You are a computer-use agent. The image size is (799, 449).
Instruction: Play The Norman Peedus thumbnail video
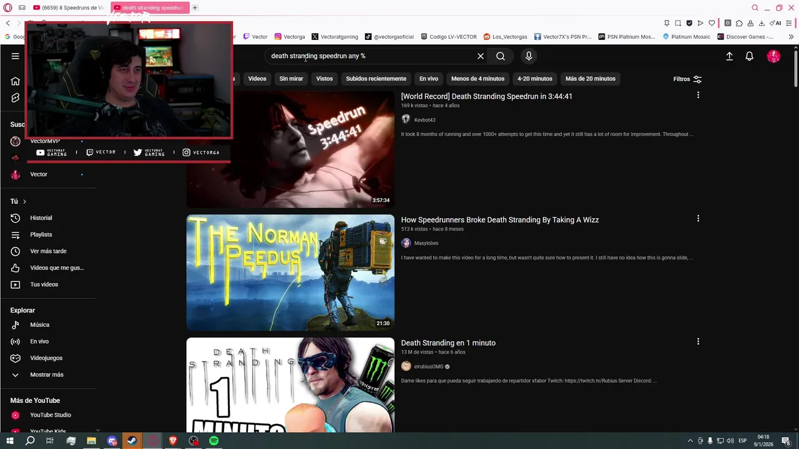290,273
